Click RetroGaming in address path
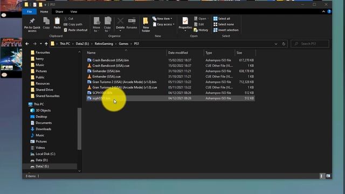 tap(104, 44)
